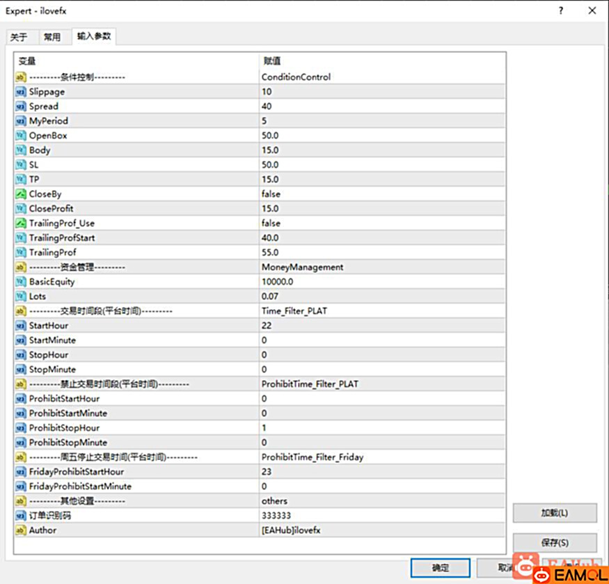
Task: Click the OpenBox double type icon
Action: tap(21, 136)
